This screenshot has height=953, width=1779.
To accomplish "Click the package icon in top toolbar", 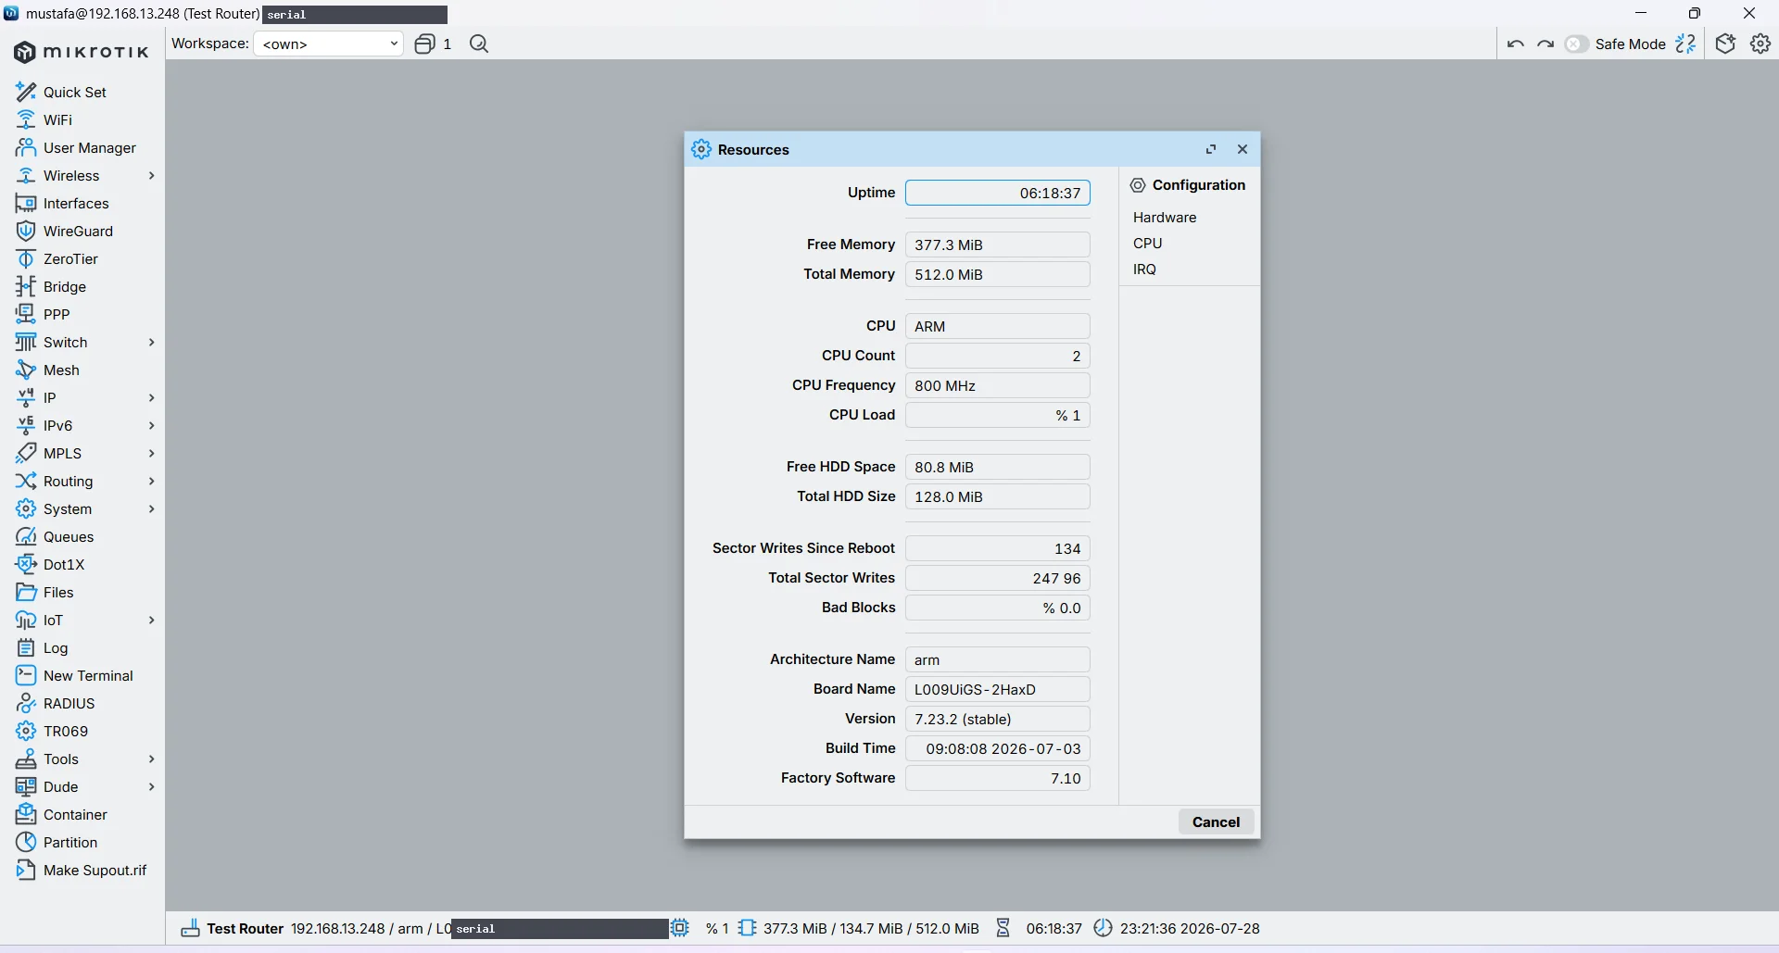I will click(1725, 44).
